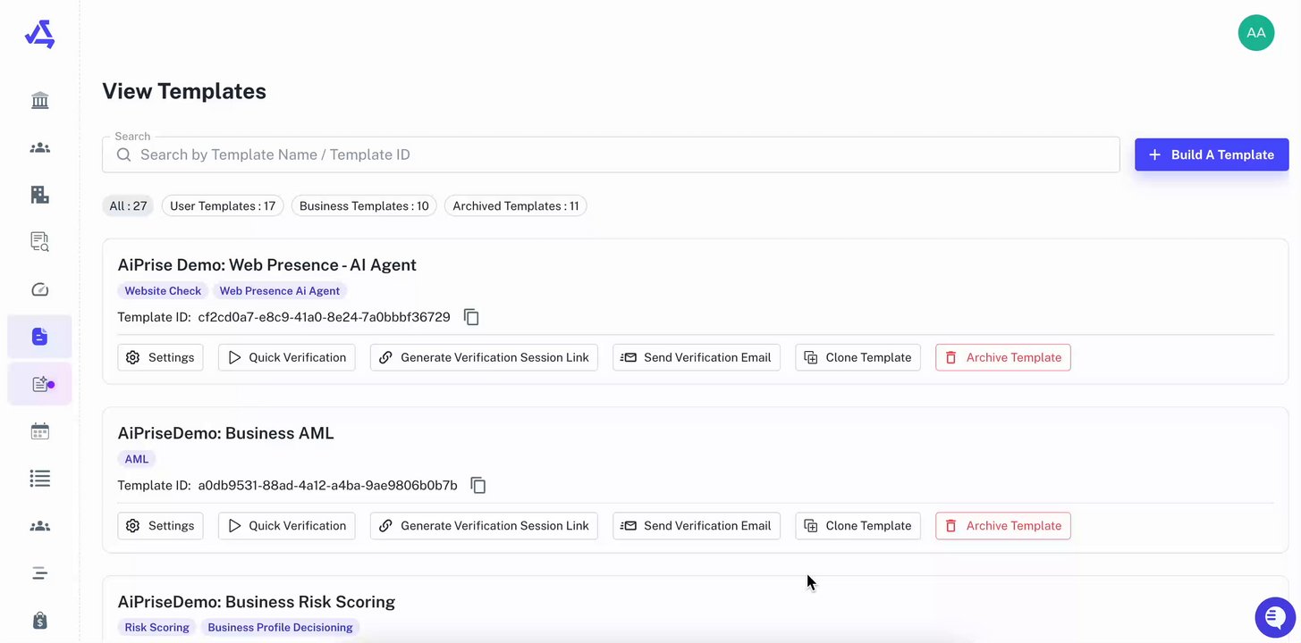Open the money bag sidebar icon
The height and width of the screenshot is (643, 1301).
coord(39,620)
